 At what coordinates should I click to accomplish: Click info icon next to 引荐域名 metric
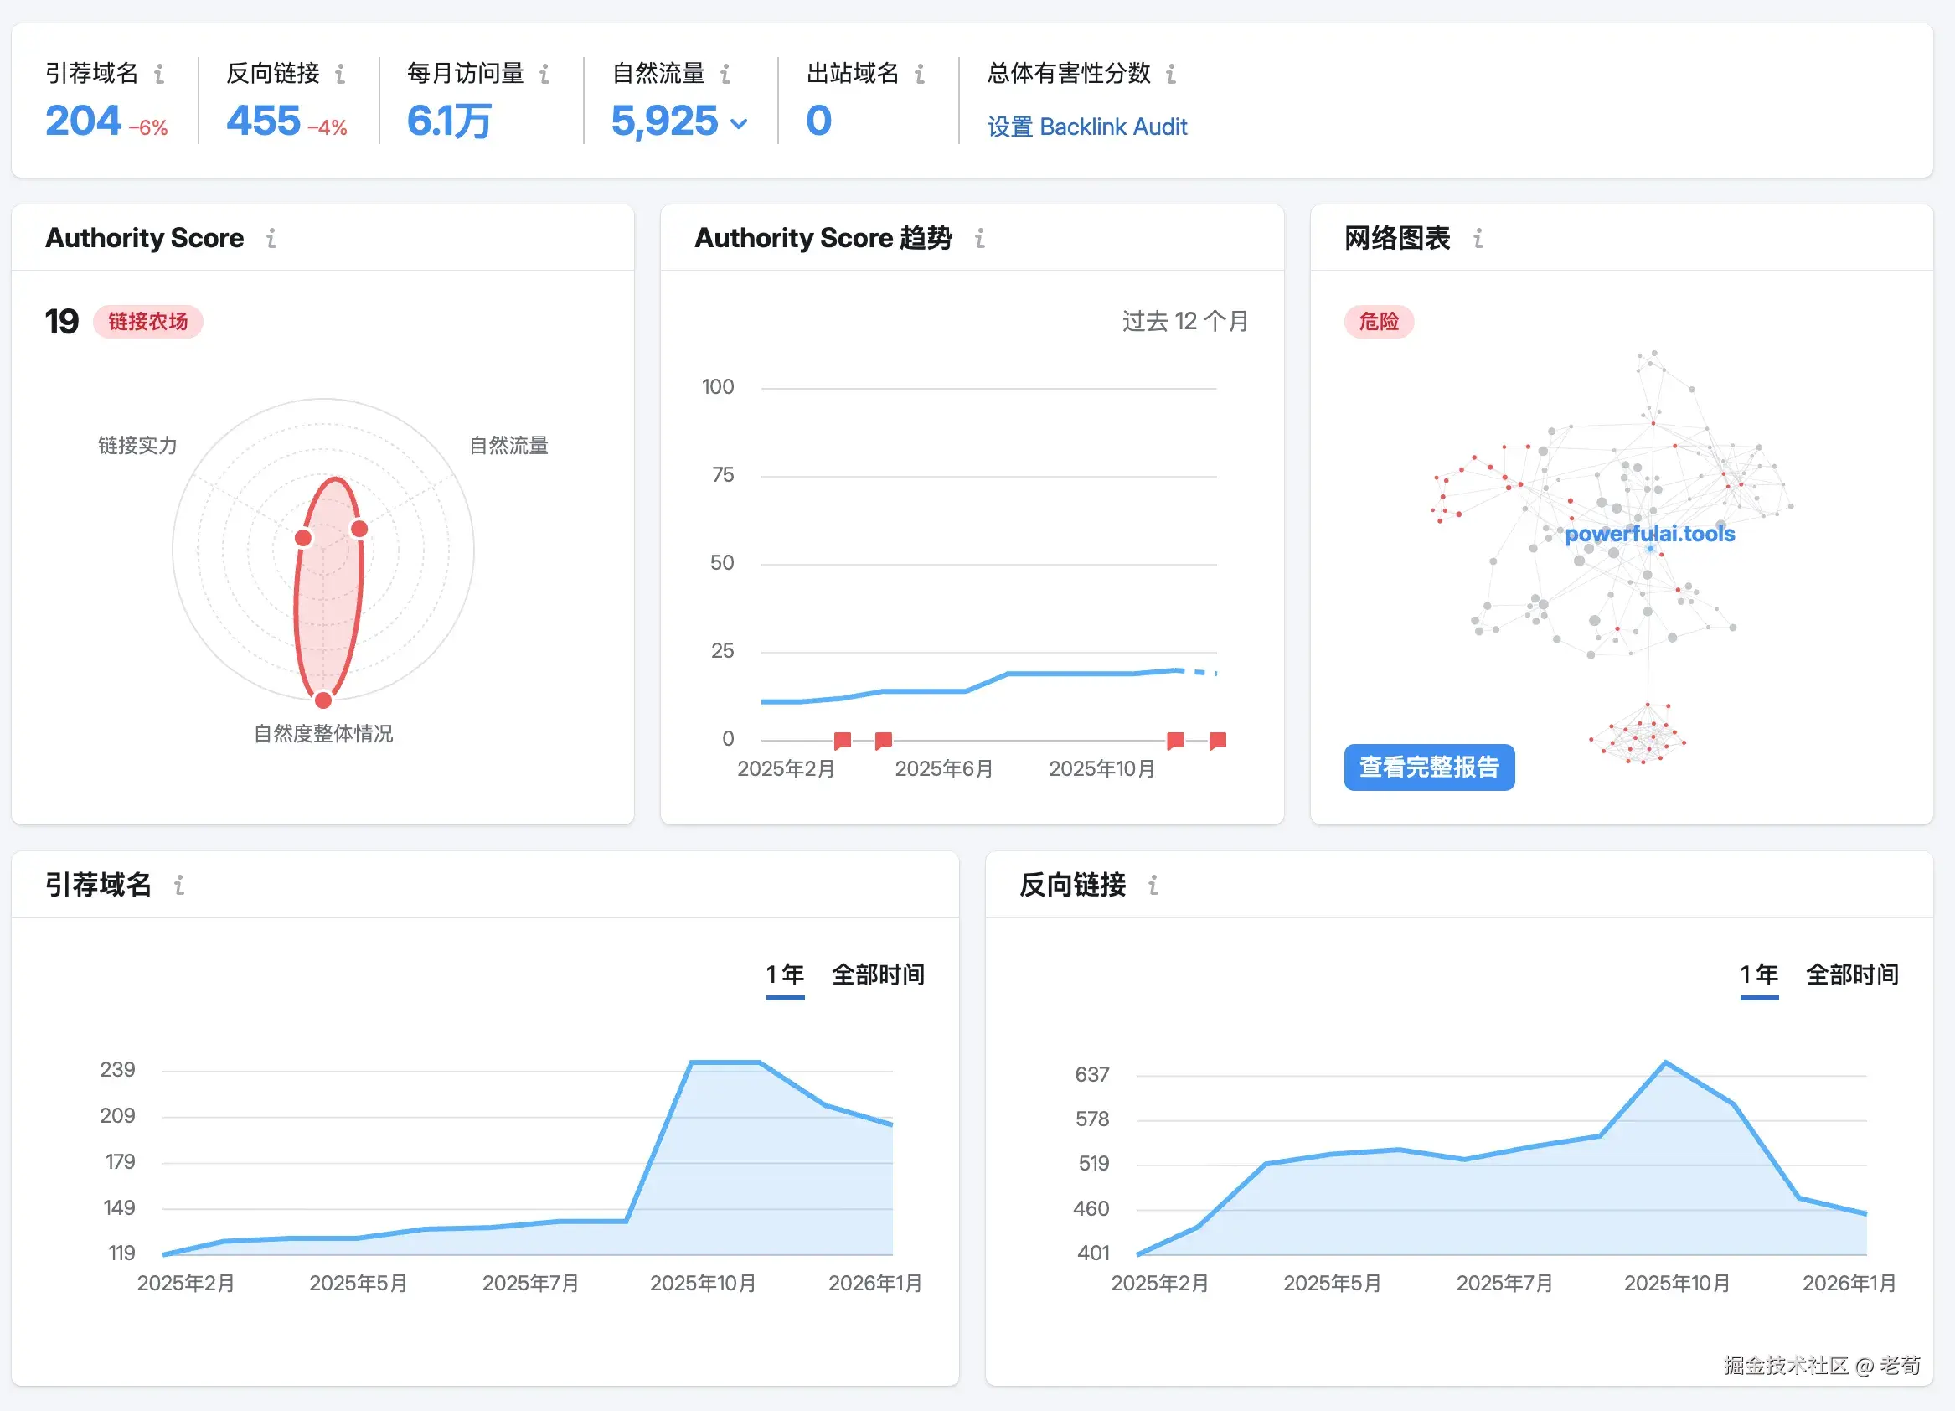[159, 75]
